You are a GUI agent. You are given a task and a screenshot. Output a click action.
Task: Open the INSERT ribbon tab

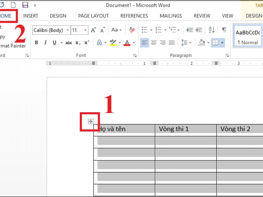(31, 16)
